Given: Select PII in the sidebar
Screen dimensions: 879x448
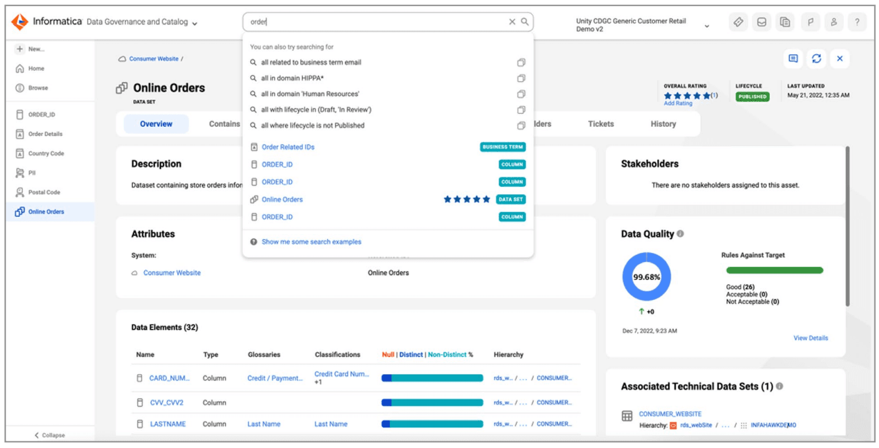Looking at the screenshot, I should [x=26, y=173].
